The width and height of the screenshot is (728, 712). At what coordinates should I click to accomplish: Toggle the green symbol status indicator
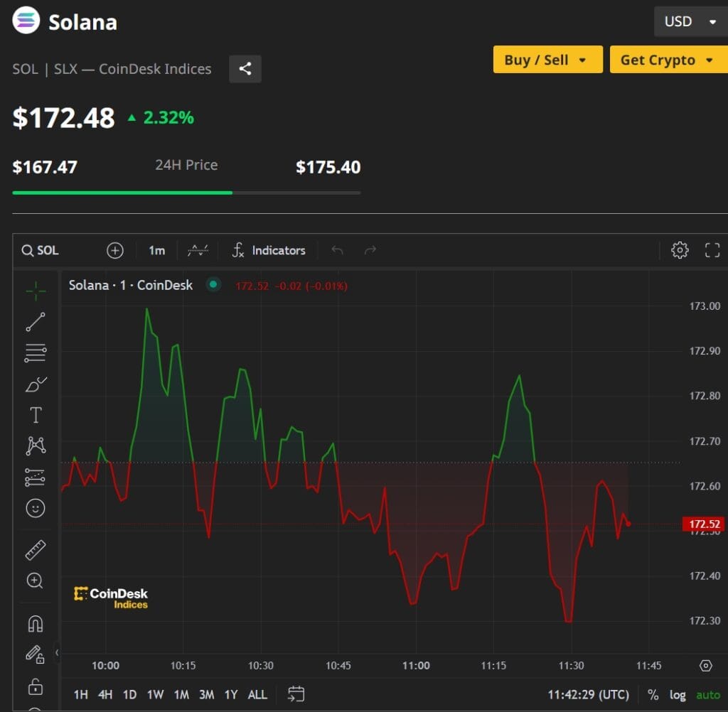coord(213,284)
